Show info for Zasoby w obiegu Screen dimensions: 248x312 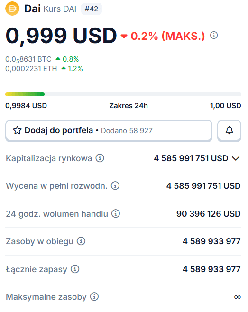[x=81, y=241]
